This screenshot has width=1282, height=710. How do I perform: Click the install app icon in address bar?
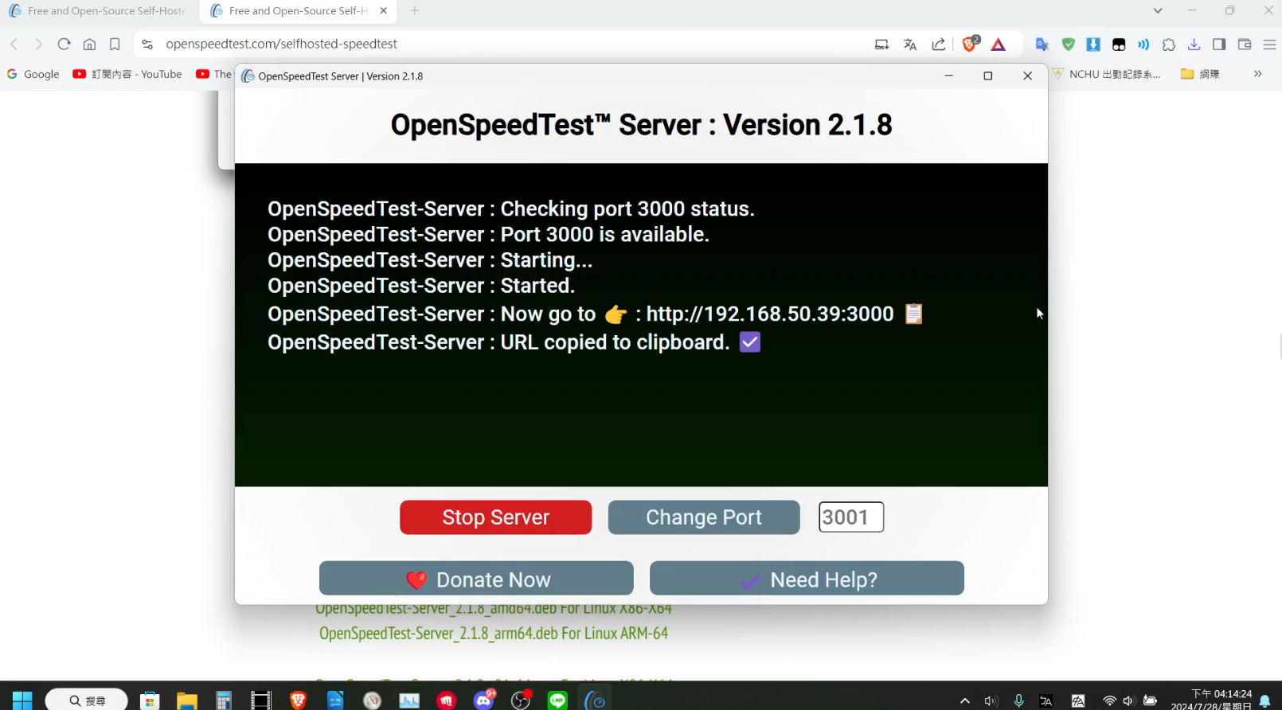click(x=881, y=45)
